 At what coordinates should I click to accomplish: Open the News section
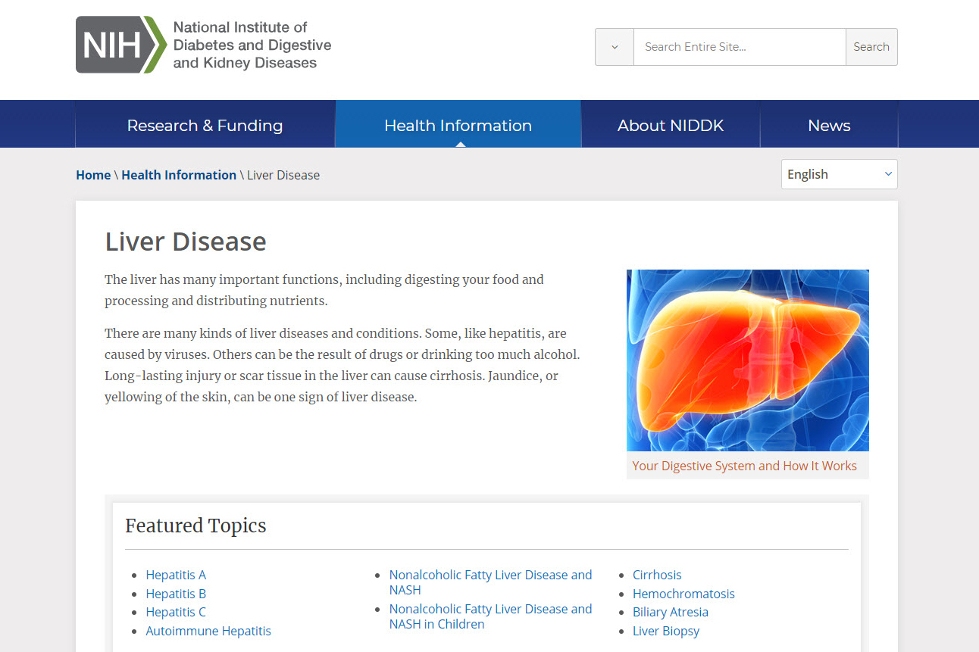pos(828,125)
